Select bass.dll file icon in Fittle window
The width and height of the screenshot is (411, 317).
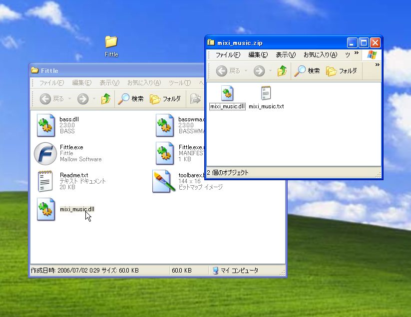pos(46,125)
